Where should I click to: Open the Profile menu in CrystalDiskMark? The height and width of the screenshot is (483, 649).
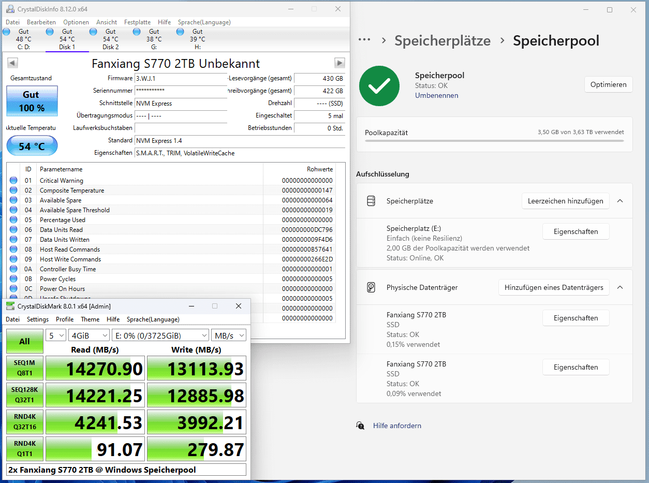pyautogui.click(x=65, y=319)
